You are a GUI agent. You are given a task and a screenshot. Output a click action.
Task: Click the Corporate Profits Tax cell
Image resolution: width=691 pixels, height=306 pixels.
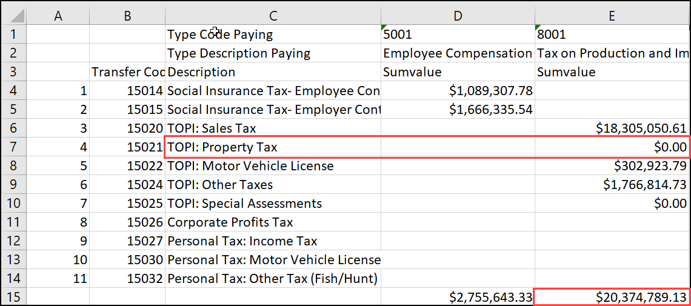(273, 222)
